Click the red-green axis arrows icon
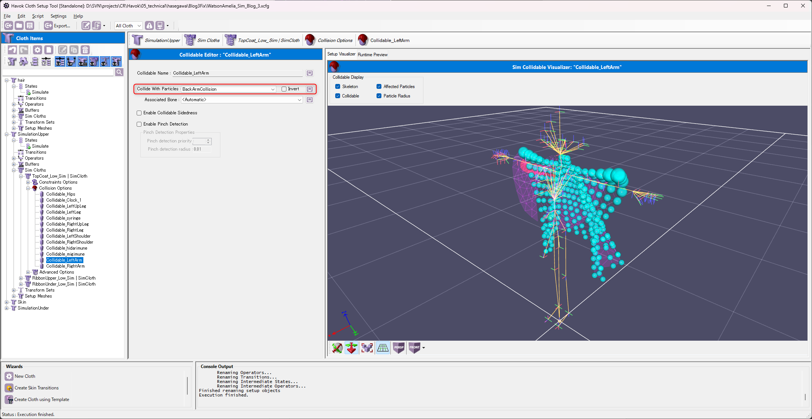812x419 pixels. [x=351, y=348]
